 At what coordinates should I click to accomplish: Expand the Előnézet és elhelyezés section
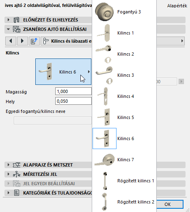pyautogui.click(x=9, y=20)
